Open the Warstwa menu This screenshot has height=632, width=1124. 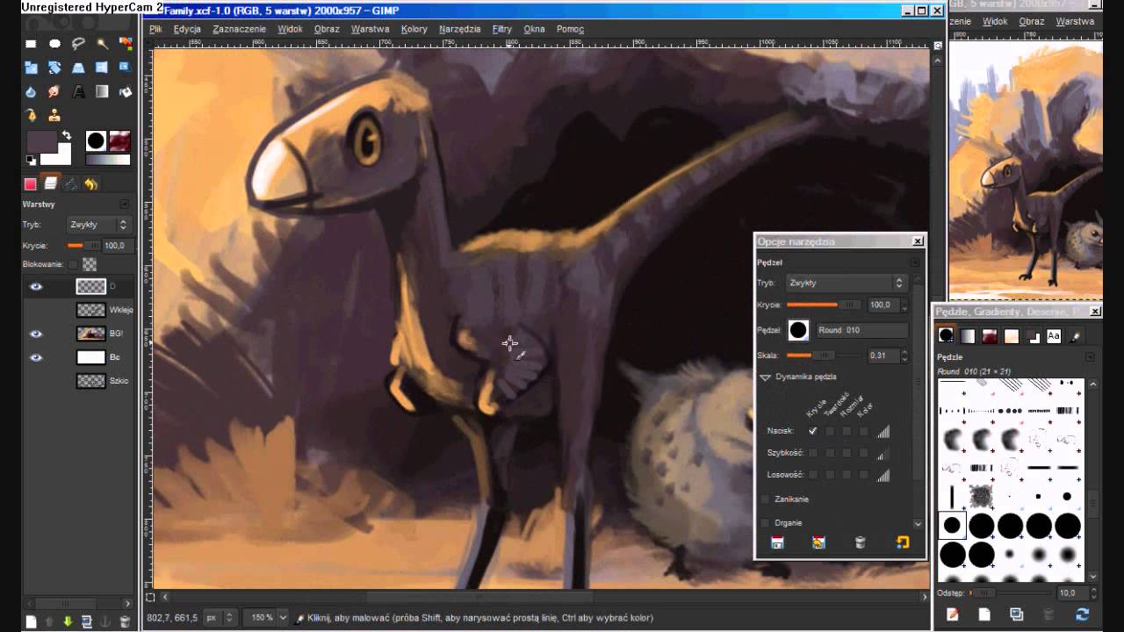coord(370,29)
